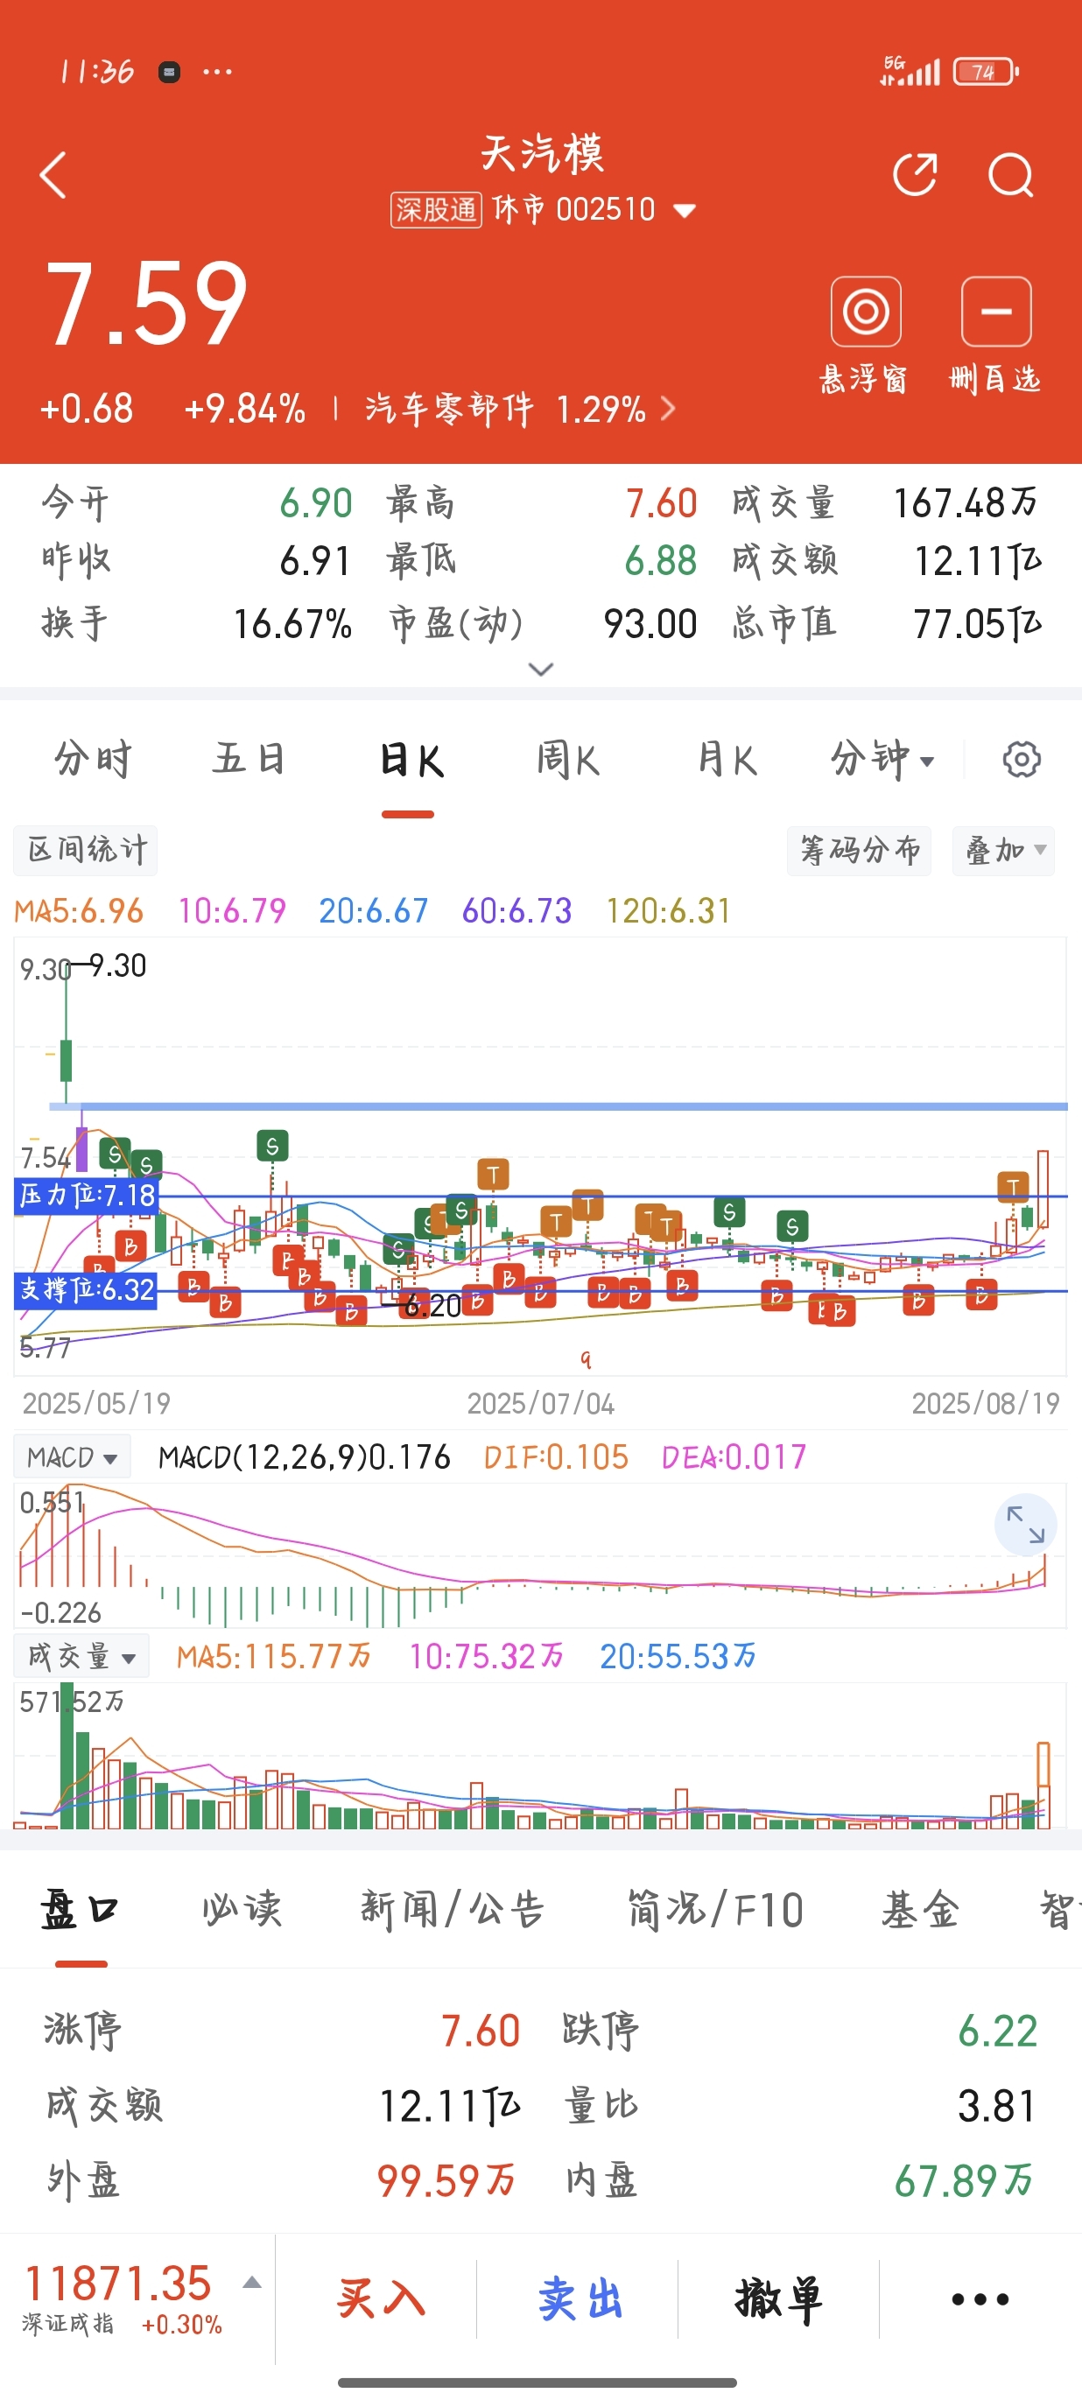Tap the DIF:0.105 value
The height and width of the screenshot is (2407, 1082).
coord(556,1457)
